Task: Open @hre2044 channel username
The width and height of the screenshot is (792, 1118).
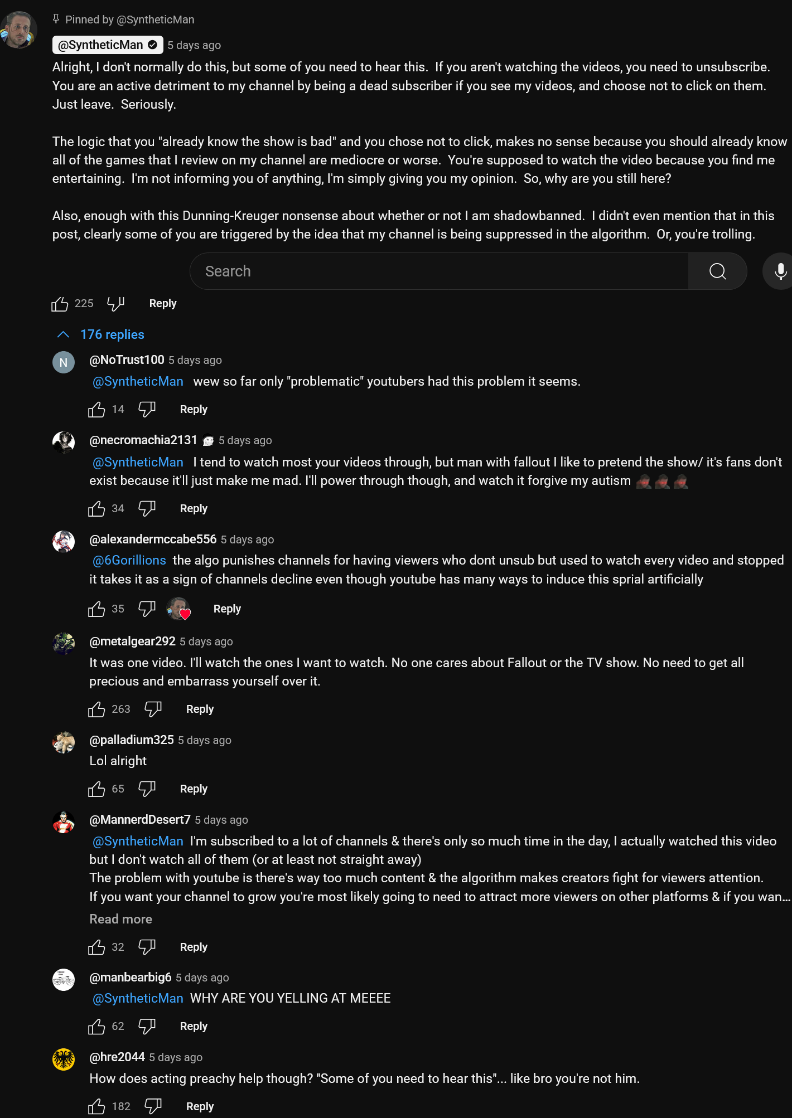Action: click(x=117, y=1057)
